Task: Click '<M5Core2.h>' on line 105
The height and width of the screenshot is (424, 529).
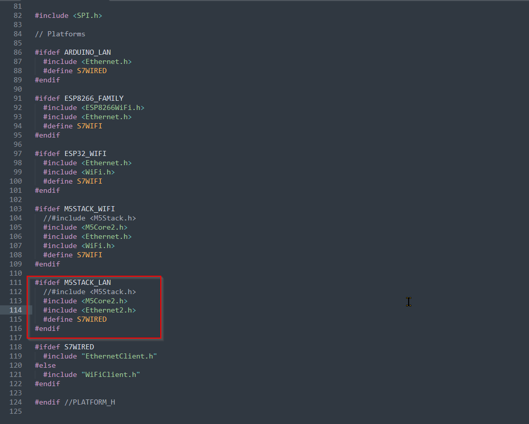Action: tap(104, 228)
